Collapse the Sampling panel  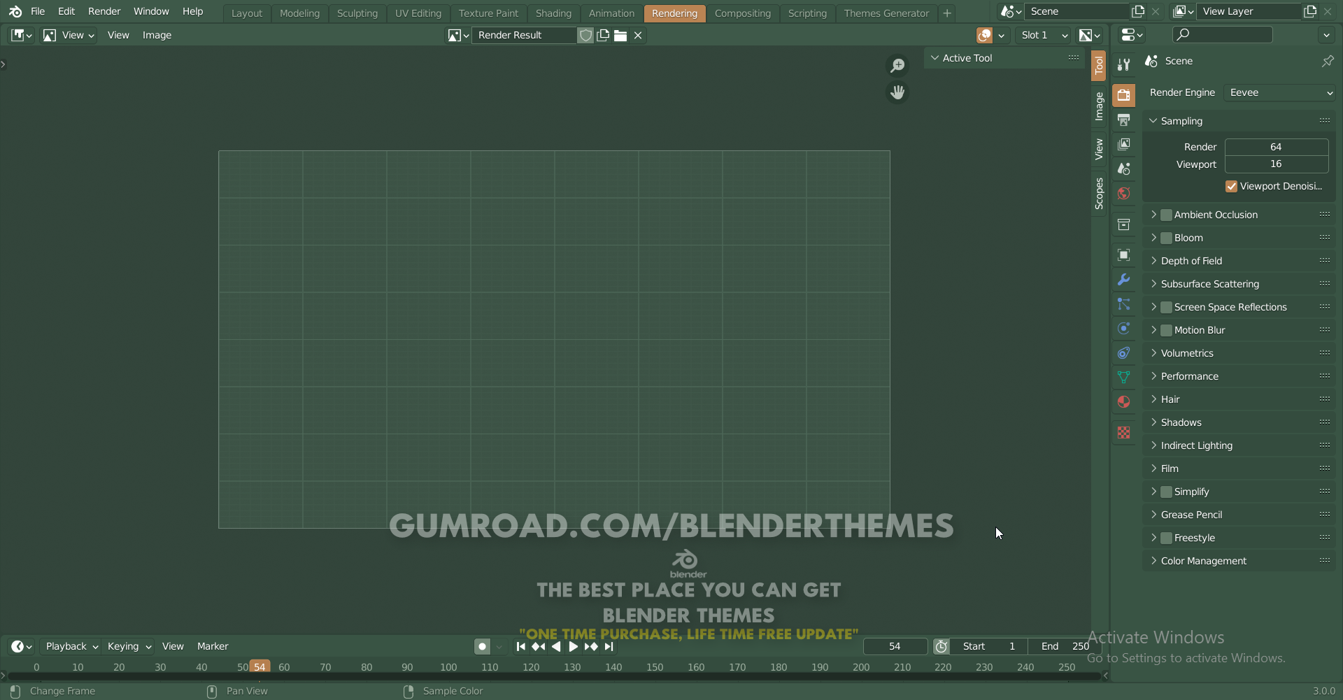[1239, 121]
